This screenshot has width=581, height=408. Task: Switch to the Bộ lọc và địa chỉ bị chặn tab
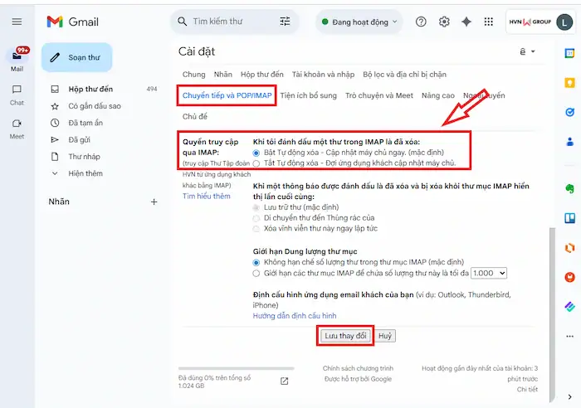pyautogui.click(x=404, y=75)
